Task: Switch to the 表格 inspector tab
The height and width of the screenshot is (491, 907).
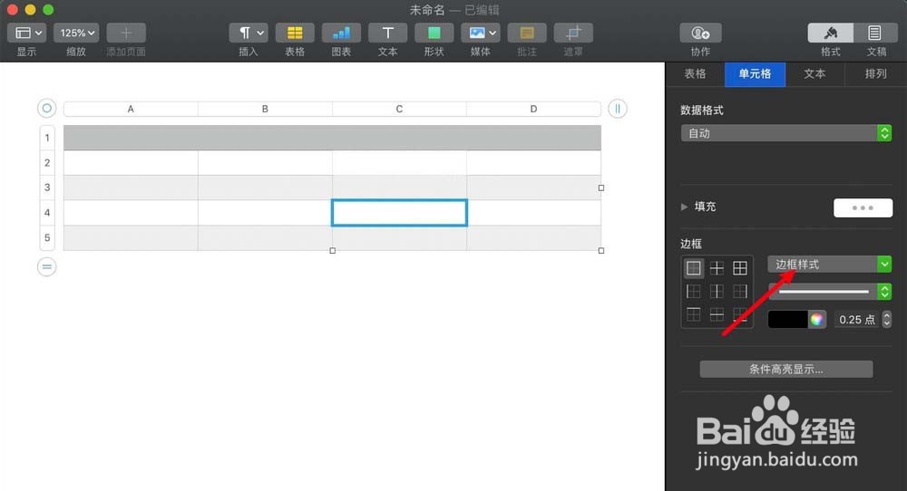Action: tap(696, 74)
